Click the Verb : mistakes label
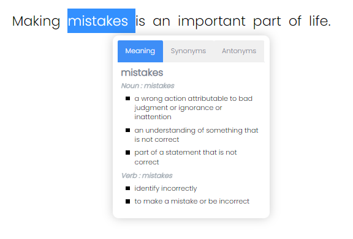Viewport: 353px width, 239px height. pyautogui.click(x=147, y=175)
